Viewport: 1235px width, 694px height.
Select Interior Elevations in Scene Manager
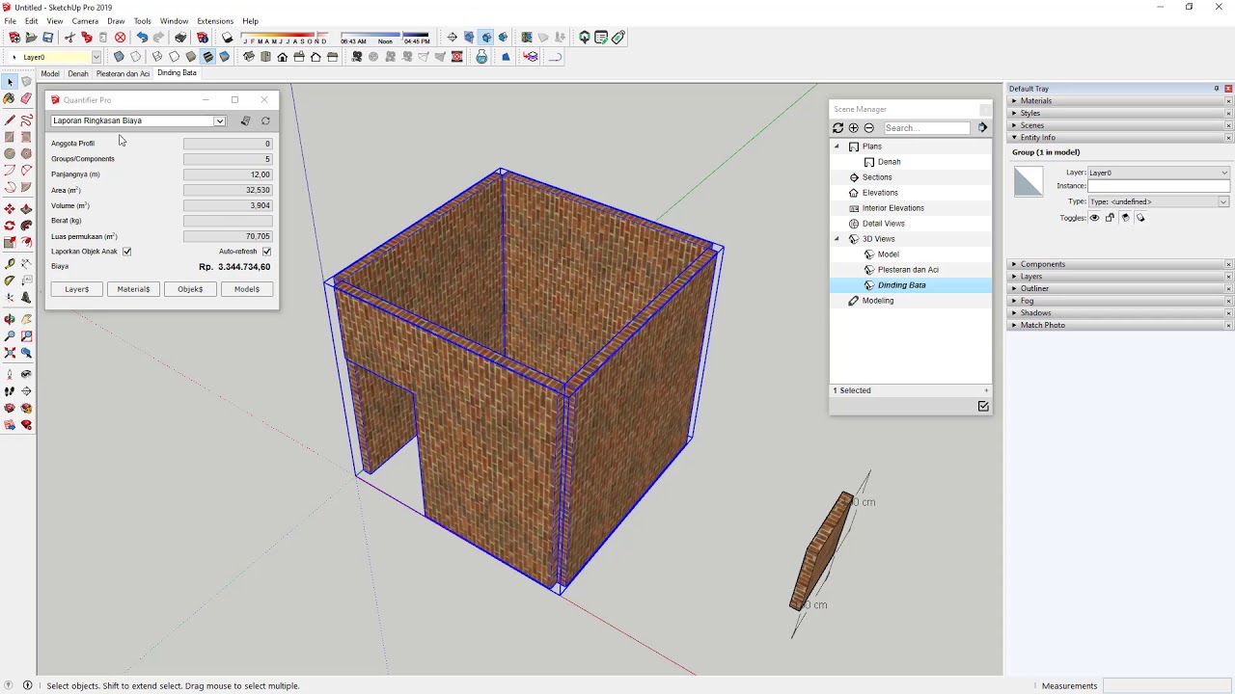[892, 208]
